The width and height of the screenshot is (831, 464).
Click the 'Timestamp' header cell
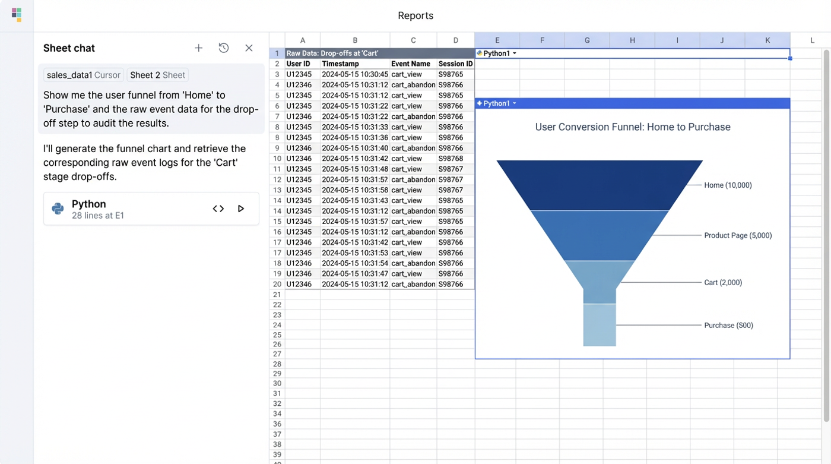point(355,64)
